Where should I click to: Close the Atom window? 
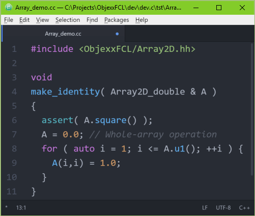242,8
